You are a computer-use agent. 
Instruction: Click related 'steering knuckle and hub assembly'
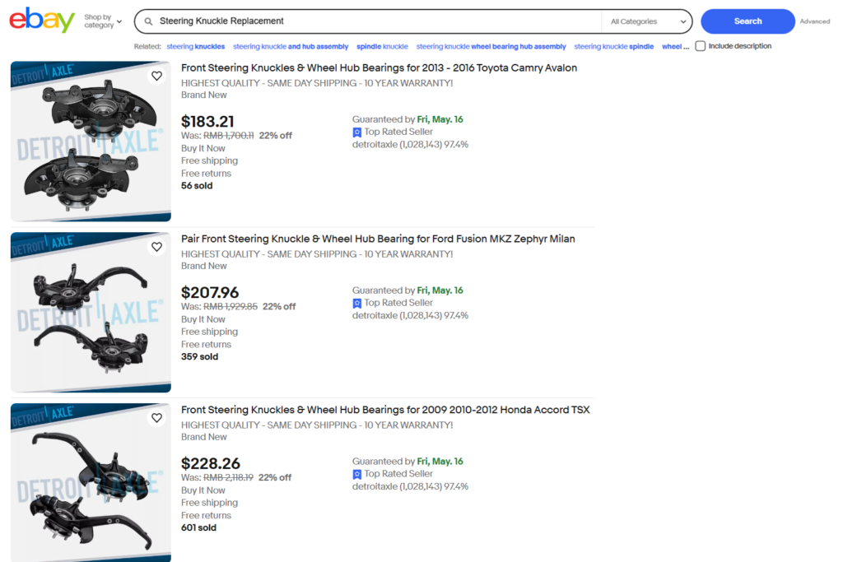pyautogui.click(x=291, y=46)
